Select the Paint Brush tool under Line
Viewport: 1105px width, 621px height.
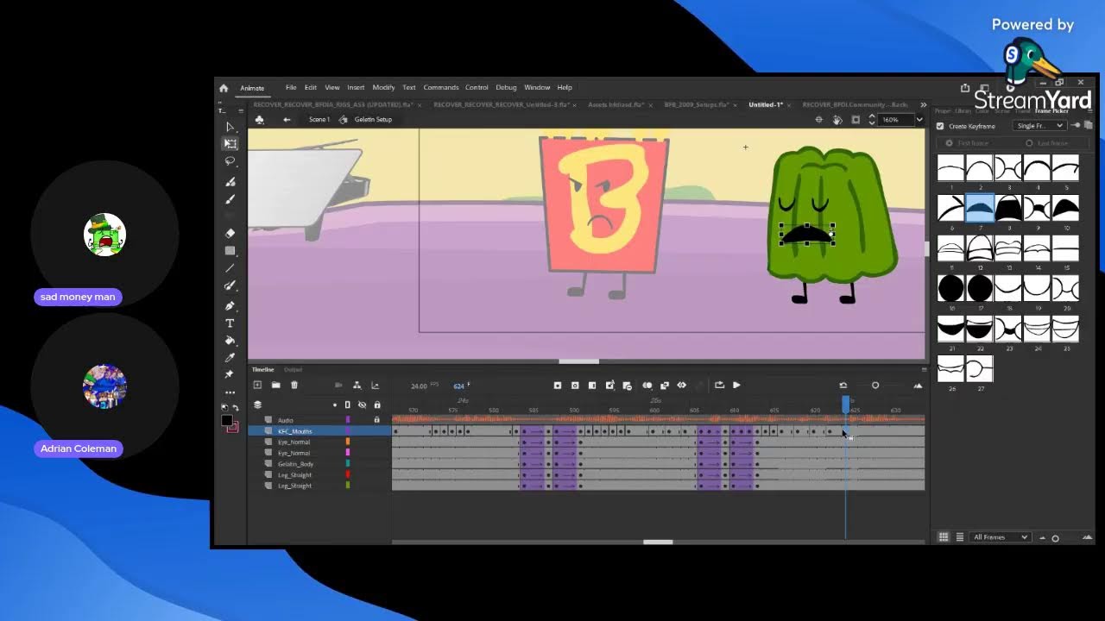tap(230, 285)
